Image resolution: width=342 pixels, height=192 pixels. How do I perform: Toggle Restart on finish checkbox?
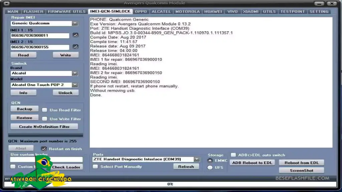pyautogui.click(x=44, y=149)
